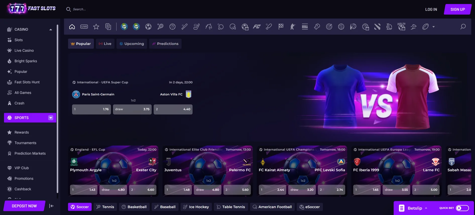Open sportsbook search via magnifier icon

tap(463, 27)
